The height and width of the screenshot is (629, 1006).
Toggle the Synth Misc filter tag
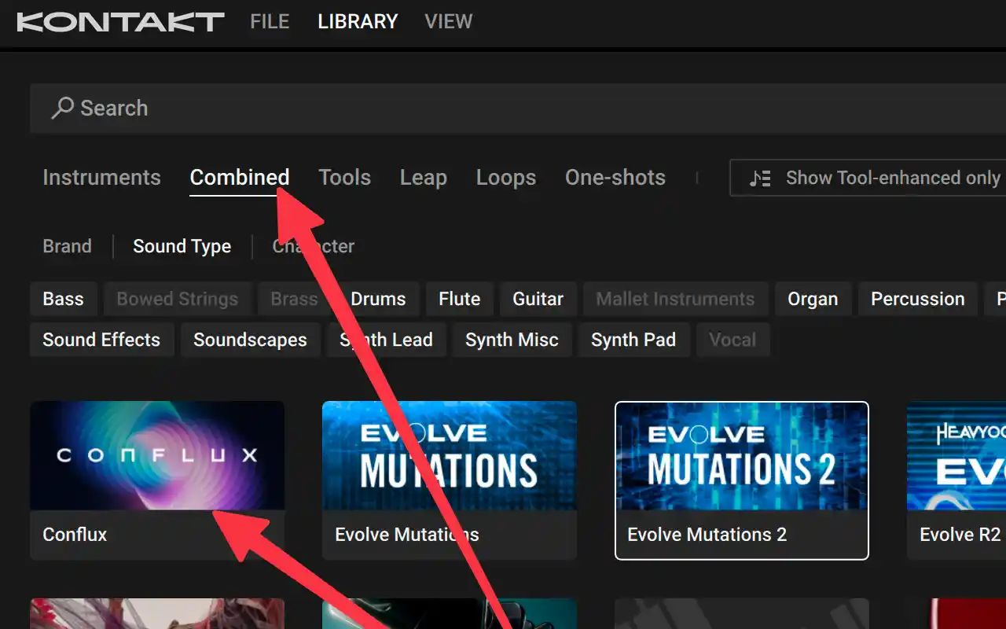(x=512, y=340)
